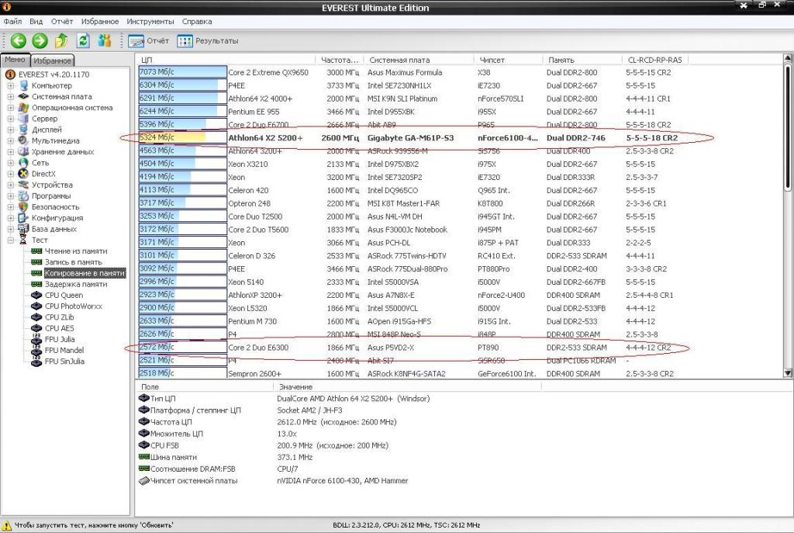Select the DirectX tree icon

tap(24, 174)
